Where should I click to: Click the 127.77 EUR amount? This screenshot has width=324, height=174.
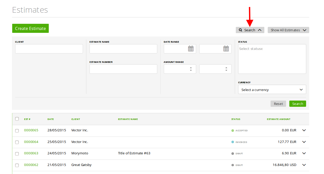pyautogui.click(x=287, y=142)
